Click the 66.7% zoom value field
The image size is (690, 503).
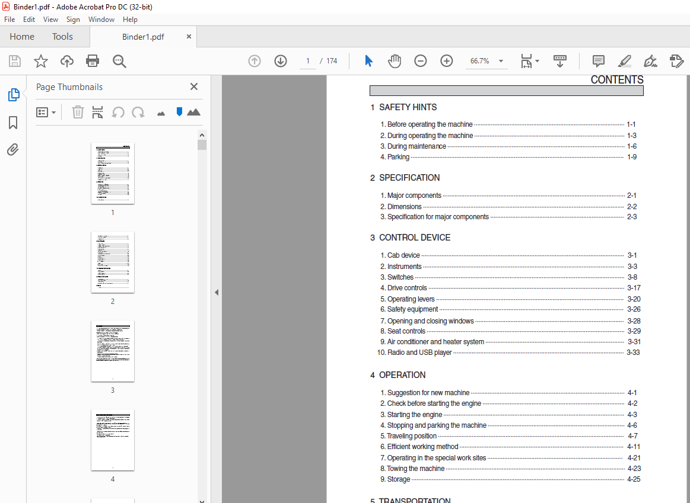(479, 61)
